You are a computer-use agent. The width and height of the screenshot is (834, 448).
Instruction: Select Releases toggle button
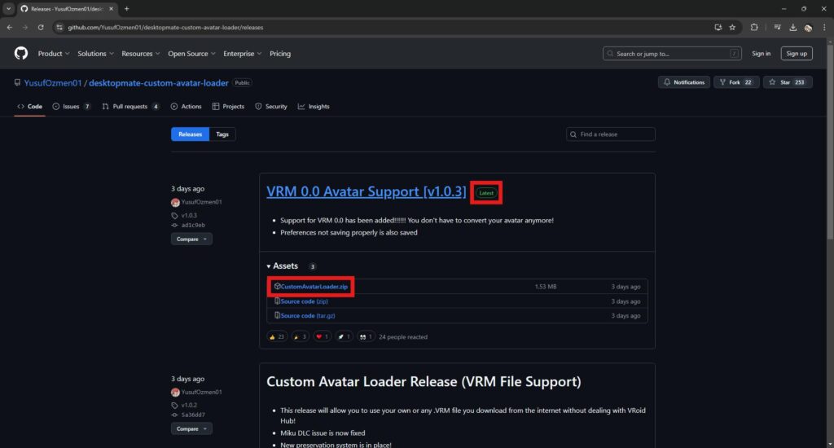190,134
